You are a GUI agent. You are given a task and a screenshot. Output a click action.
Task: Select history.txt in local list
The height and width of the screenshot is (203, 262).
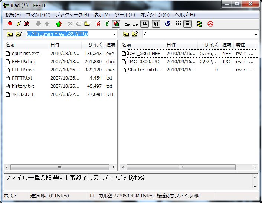point(23,86)
